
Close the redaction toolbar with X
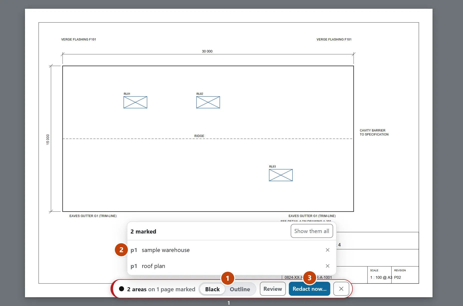click(x=341, y=289)
